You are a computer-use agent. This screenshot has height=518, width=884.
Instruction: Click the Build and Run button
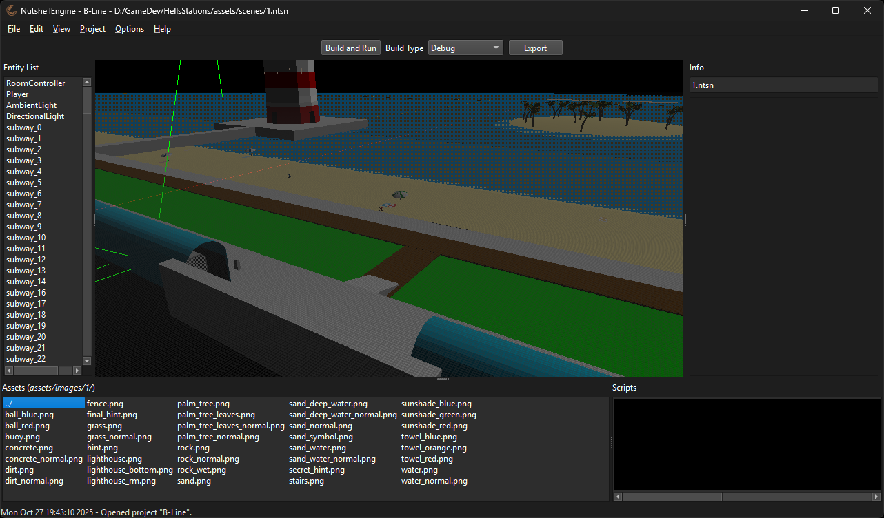(x=350, y=48)
